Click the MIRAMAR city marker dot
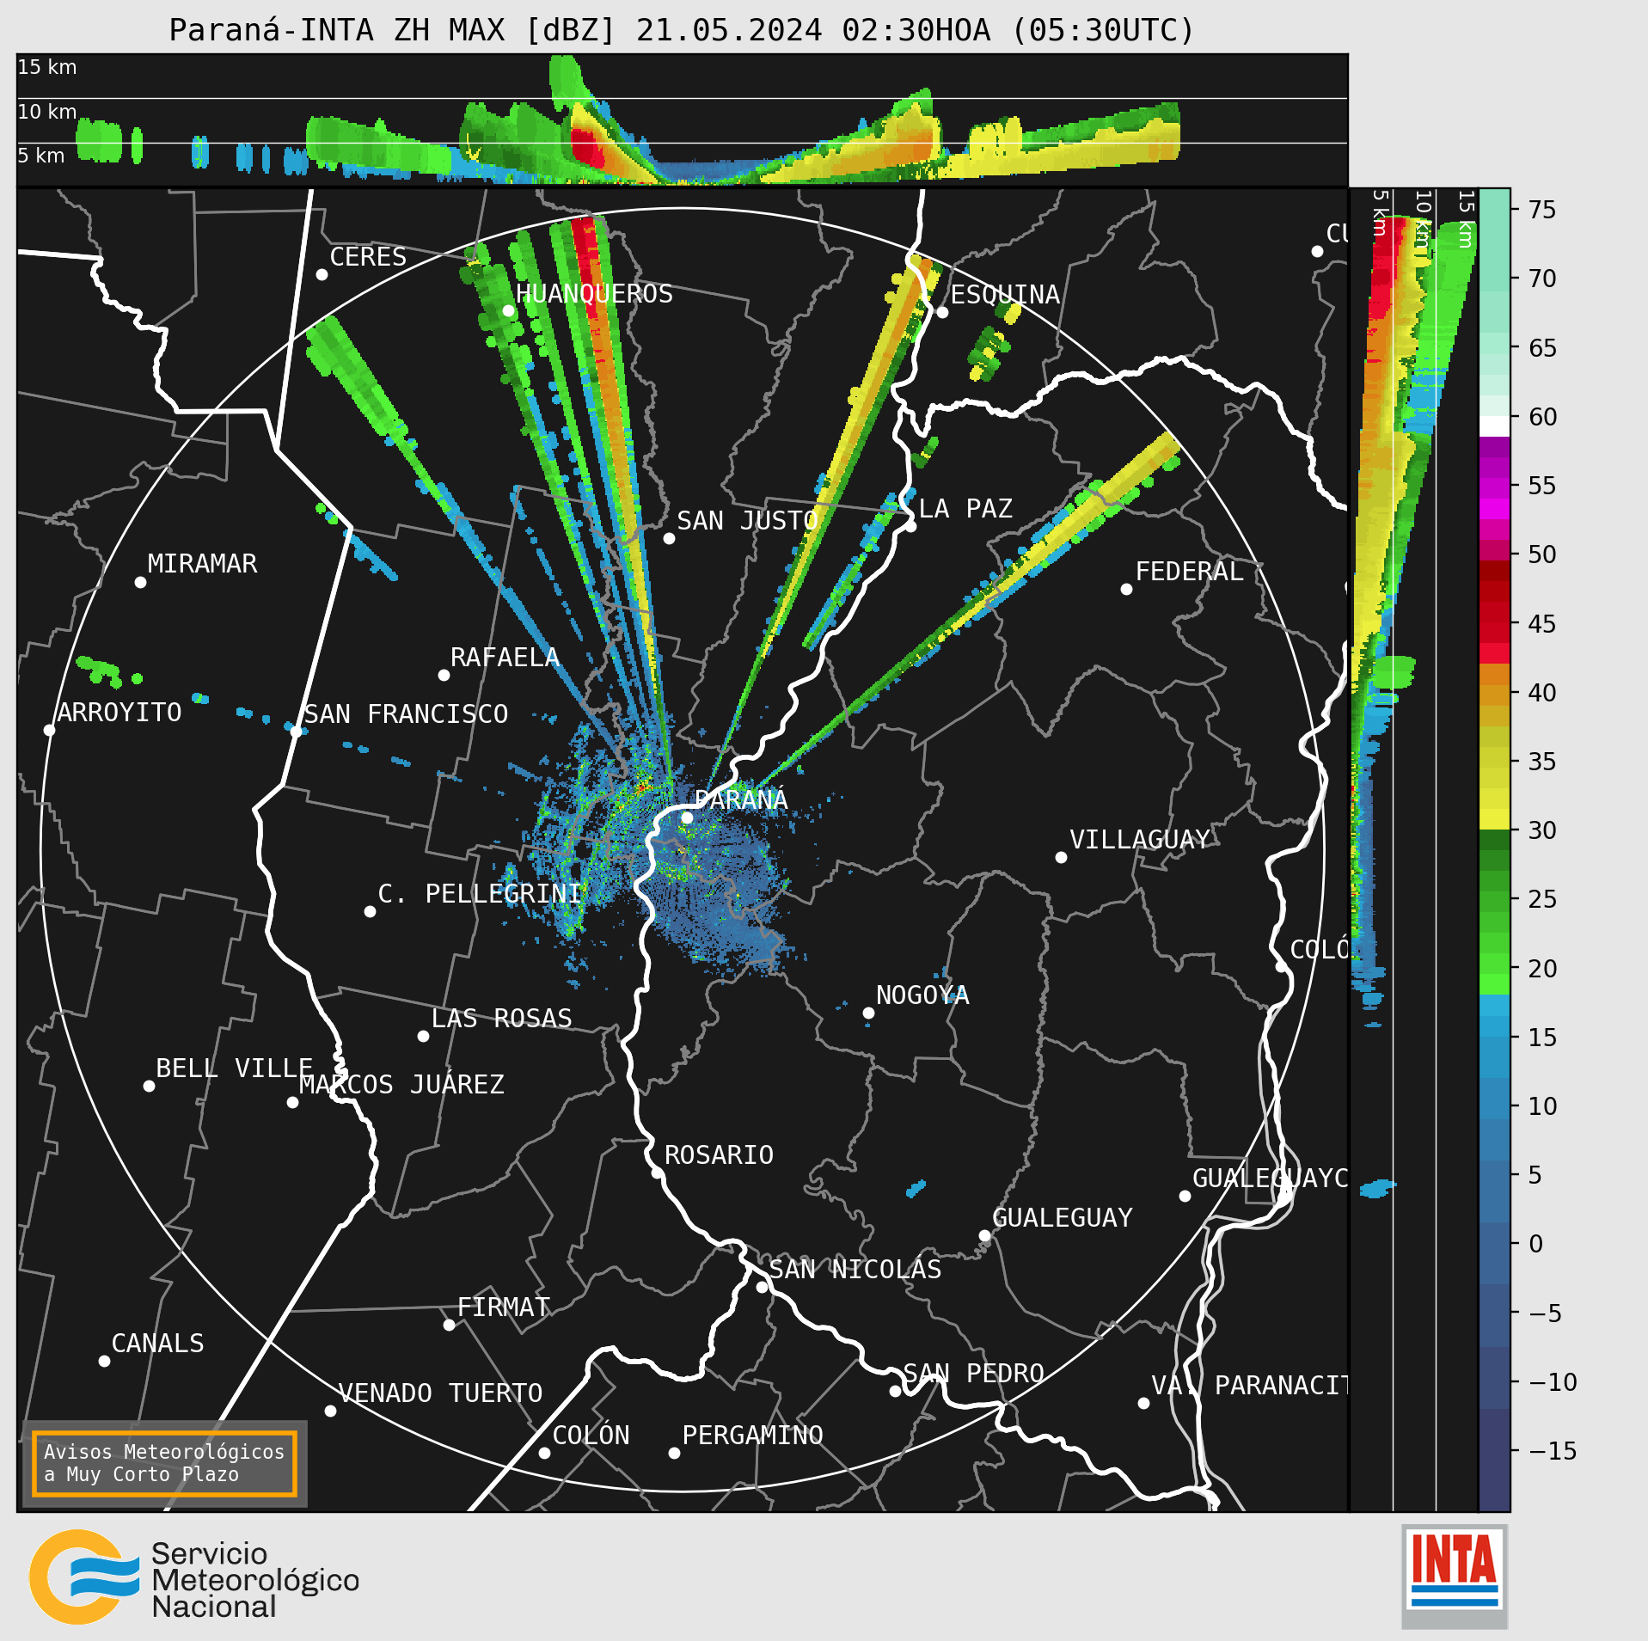 click(x=140, y=582)
